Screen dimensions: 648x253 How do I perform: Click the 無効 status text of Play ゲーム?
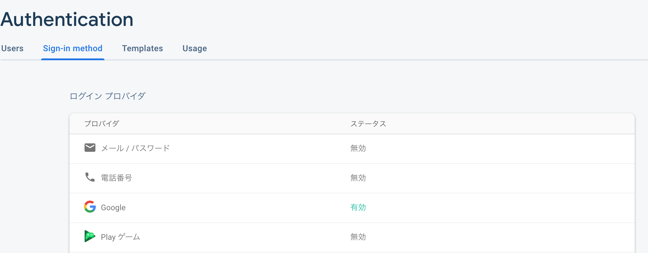[358, 237]
